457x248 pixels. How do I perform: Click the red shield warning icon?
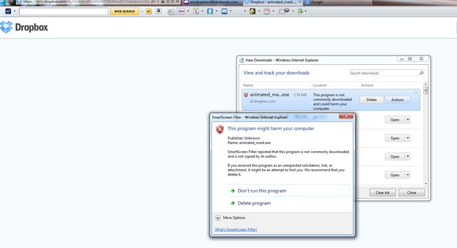(220, 129)
